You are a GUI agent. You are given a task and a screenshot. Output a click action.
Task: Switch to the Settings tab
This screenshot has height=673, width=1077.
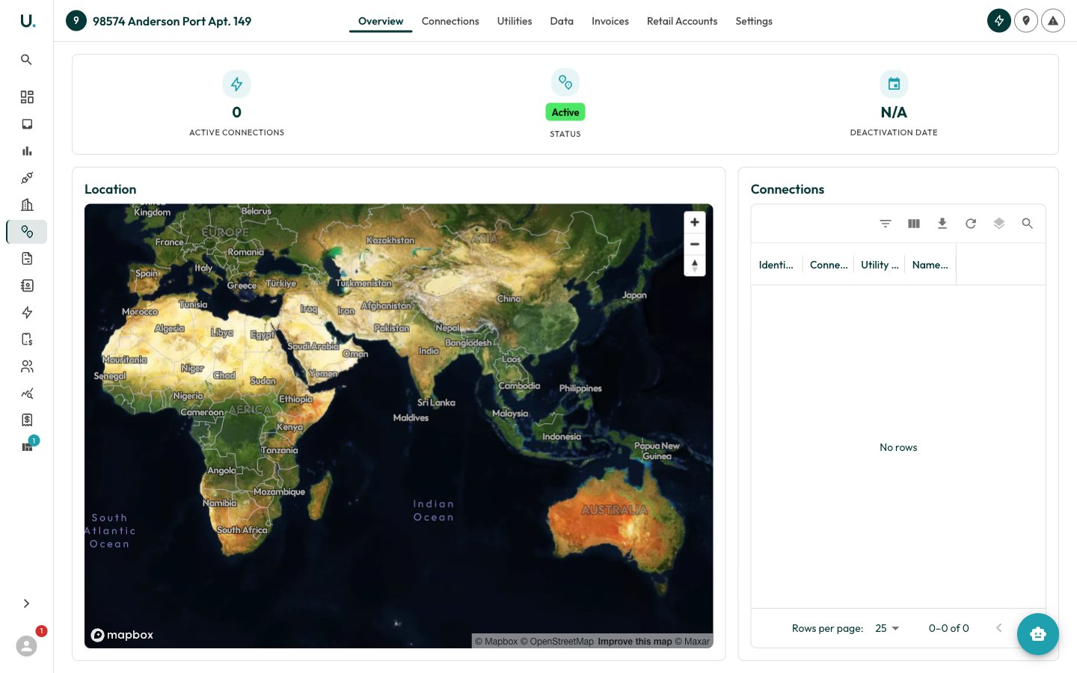(x=754, y=21)
